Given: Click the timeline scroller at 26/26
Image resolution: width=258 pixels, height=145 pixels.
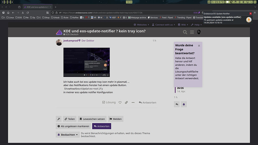Looking at the screenshot, I should [x=180, y=90].
